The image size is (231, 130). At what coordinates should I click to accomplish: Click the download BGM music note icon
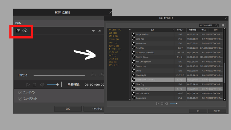click(x=25, y=30)
